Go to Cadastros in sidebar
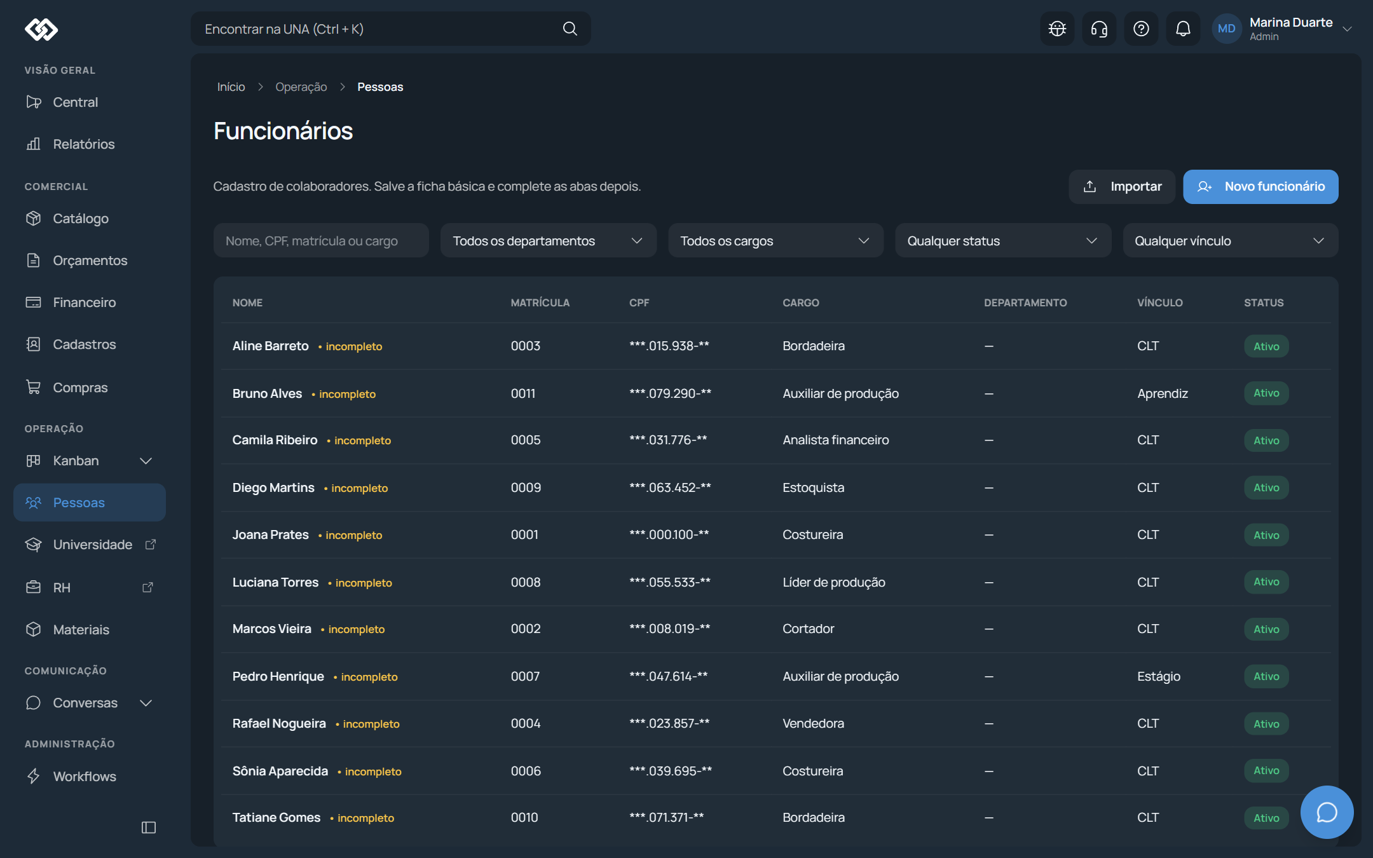1373x858 pixels. [x=89, y=344]
